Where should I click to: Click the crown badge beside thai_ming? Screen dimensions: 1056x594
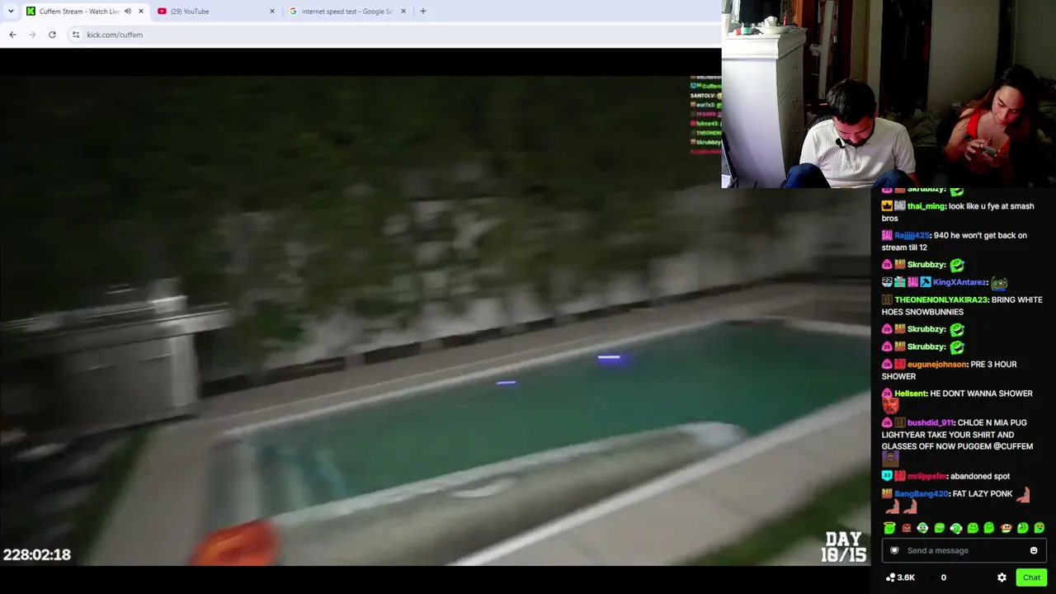click(x=887, y=206)
